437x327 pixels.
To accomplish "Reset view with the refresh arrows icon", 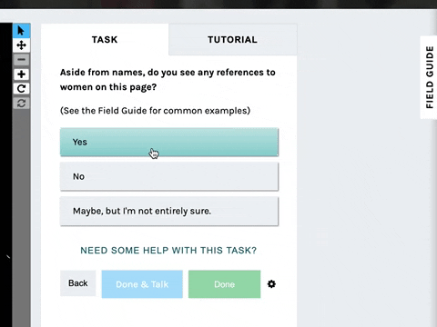I will point(21,104).
